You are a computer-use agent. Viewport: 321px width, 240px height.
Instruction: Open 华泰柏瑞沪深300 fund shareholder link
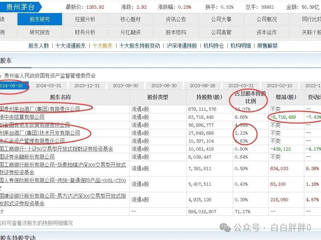[63, 169]
